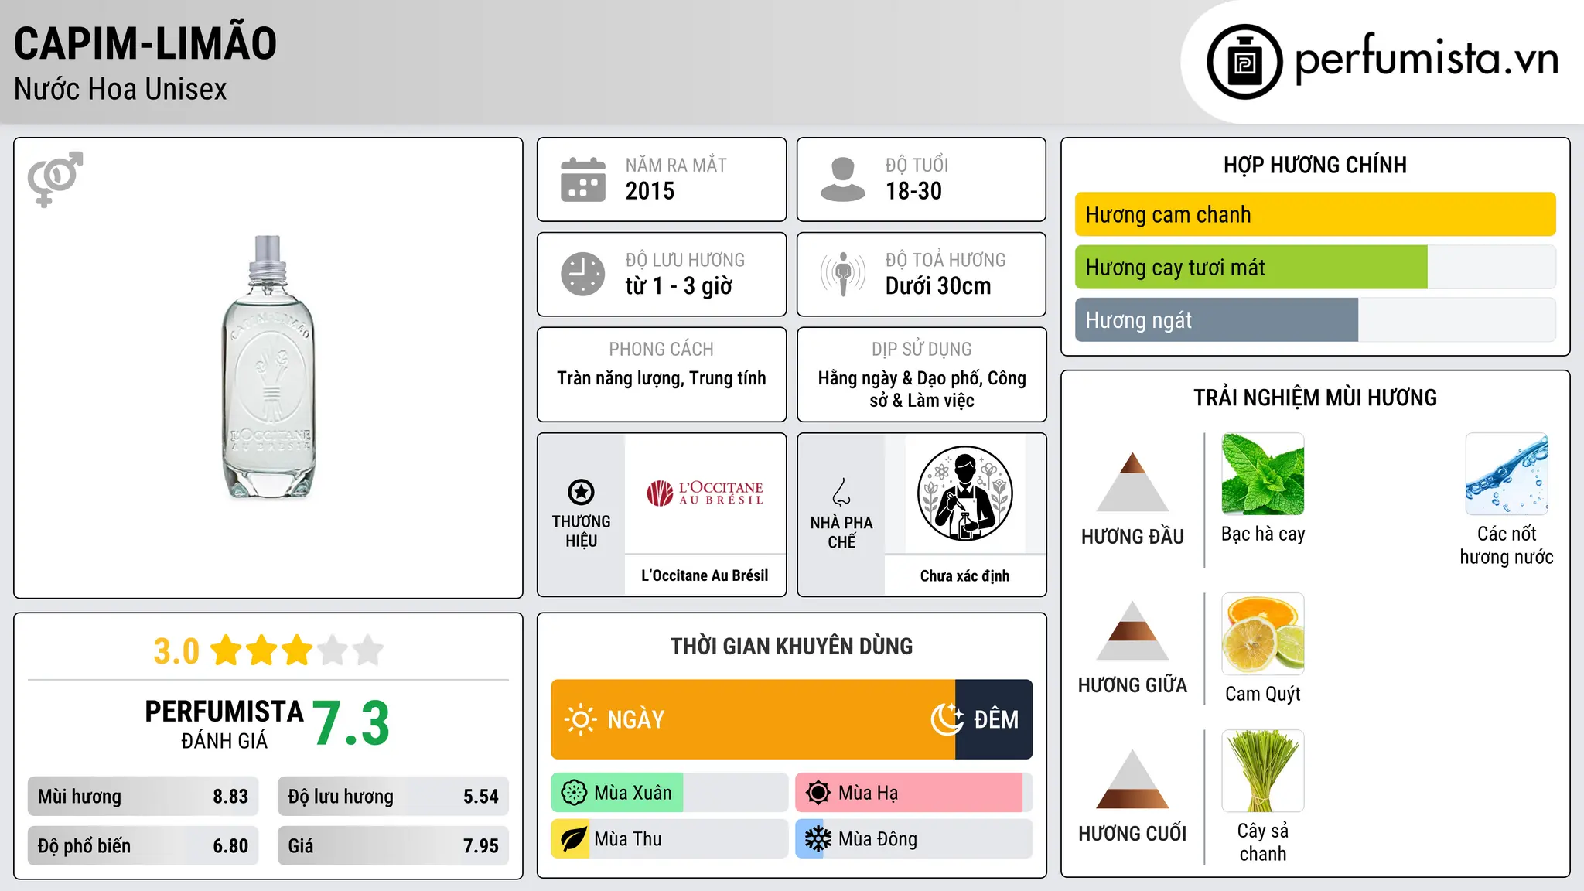
Task: Click the spring flower icon for Mùa Xuân
Action: point(574,793)
